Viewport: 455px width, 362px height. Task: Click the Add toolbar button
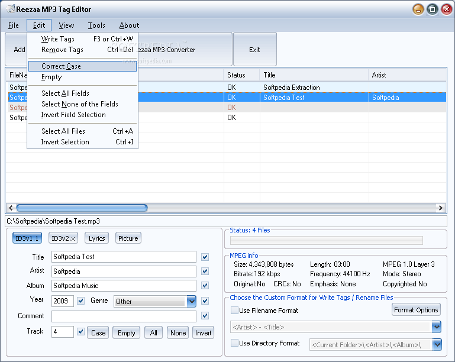click(17, 49)
